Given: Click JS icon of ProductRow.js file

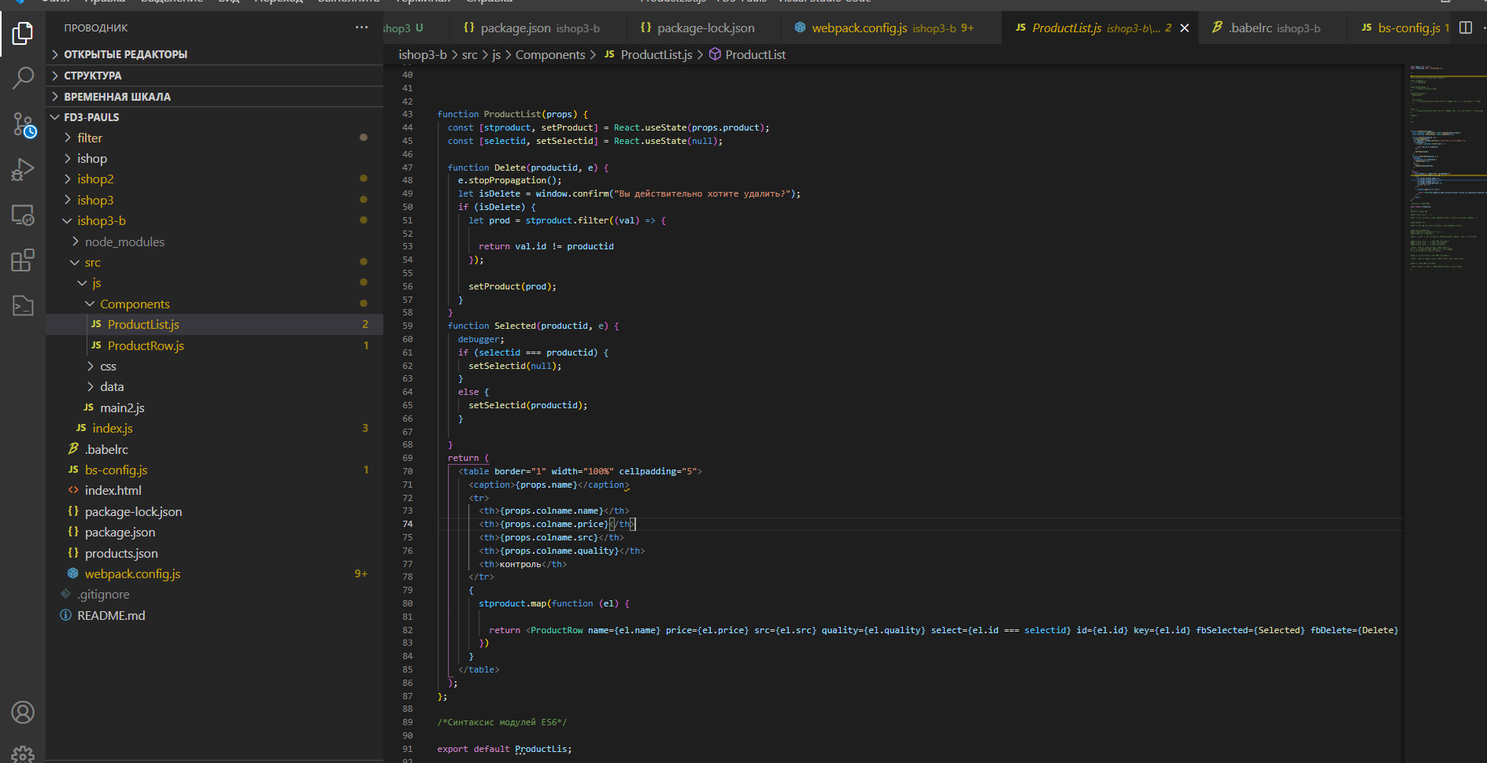Looking at the screenshot, I should tap(96, 345).
